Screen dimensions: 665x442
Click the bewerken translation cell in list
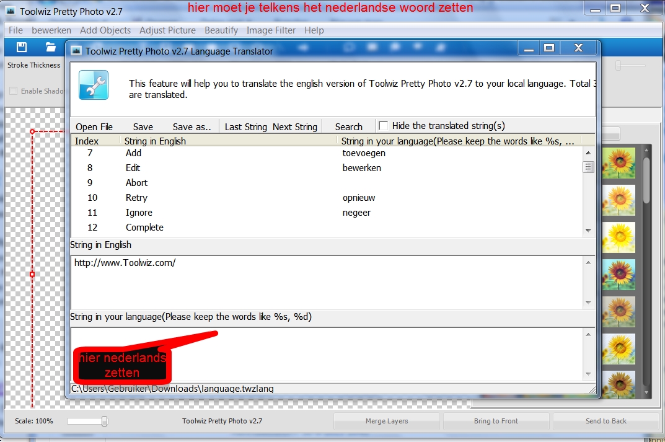tap(362, 168)
